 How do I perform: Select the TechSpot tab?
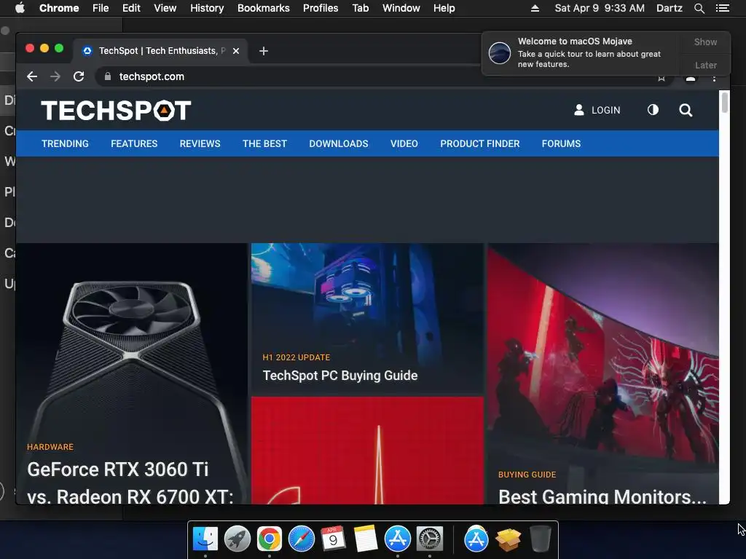coord(160,51)
